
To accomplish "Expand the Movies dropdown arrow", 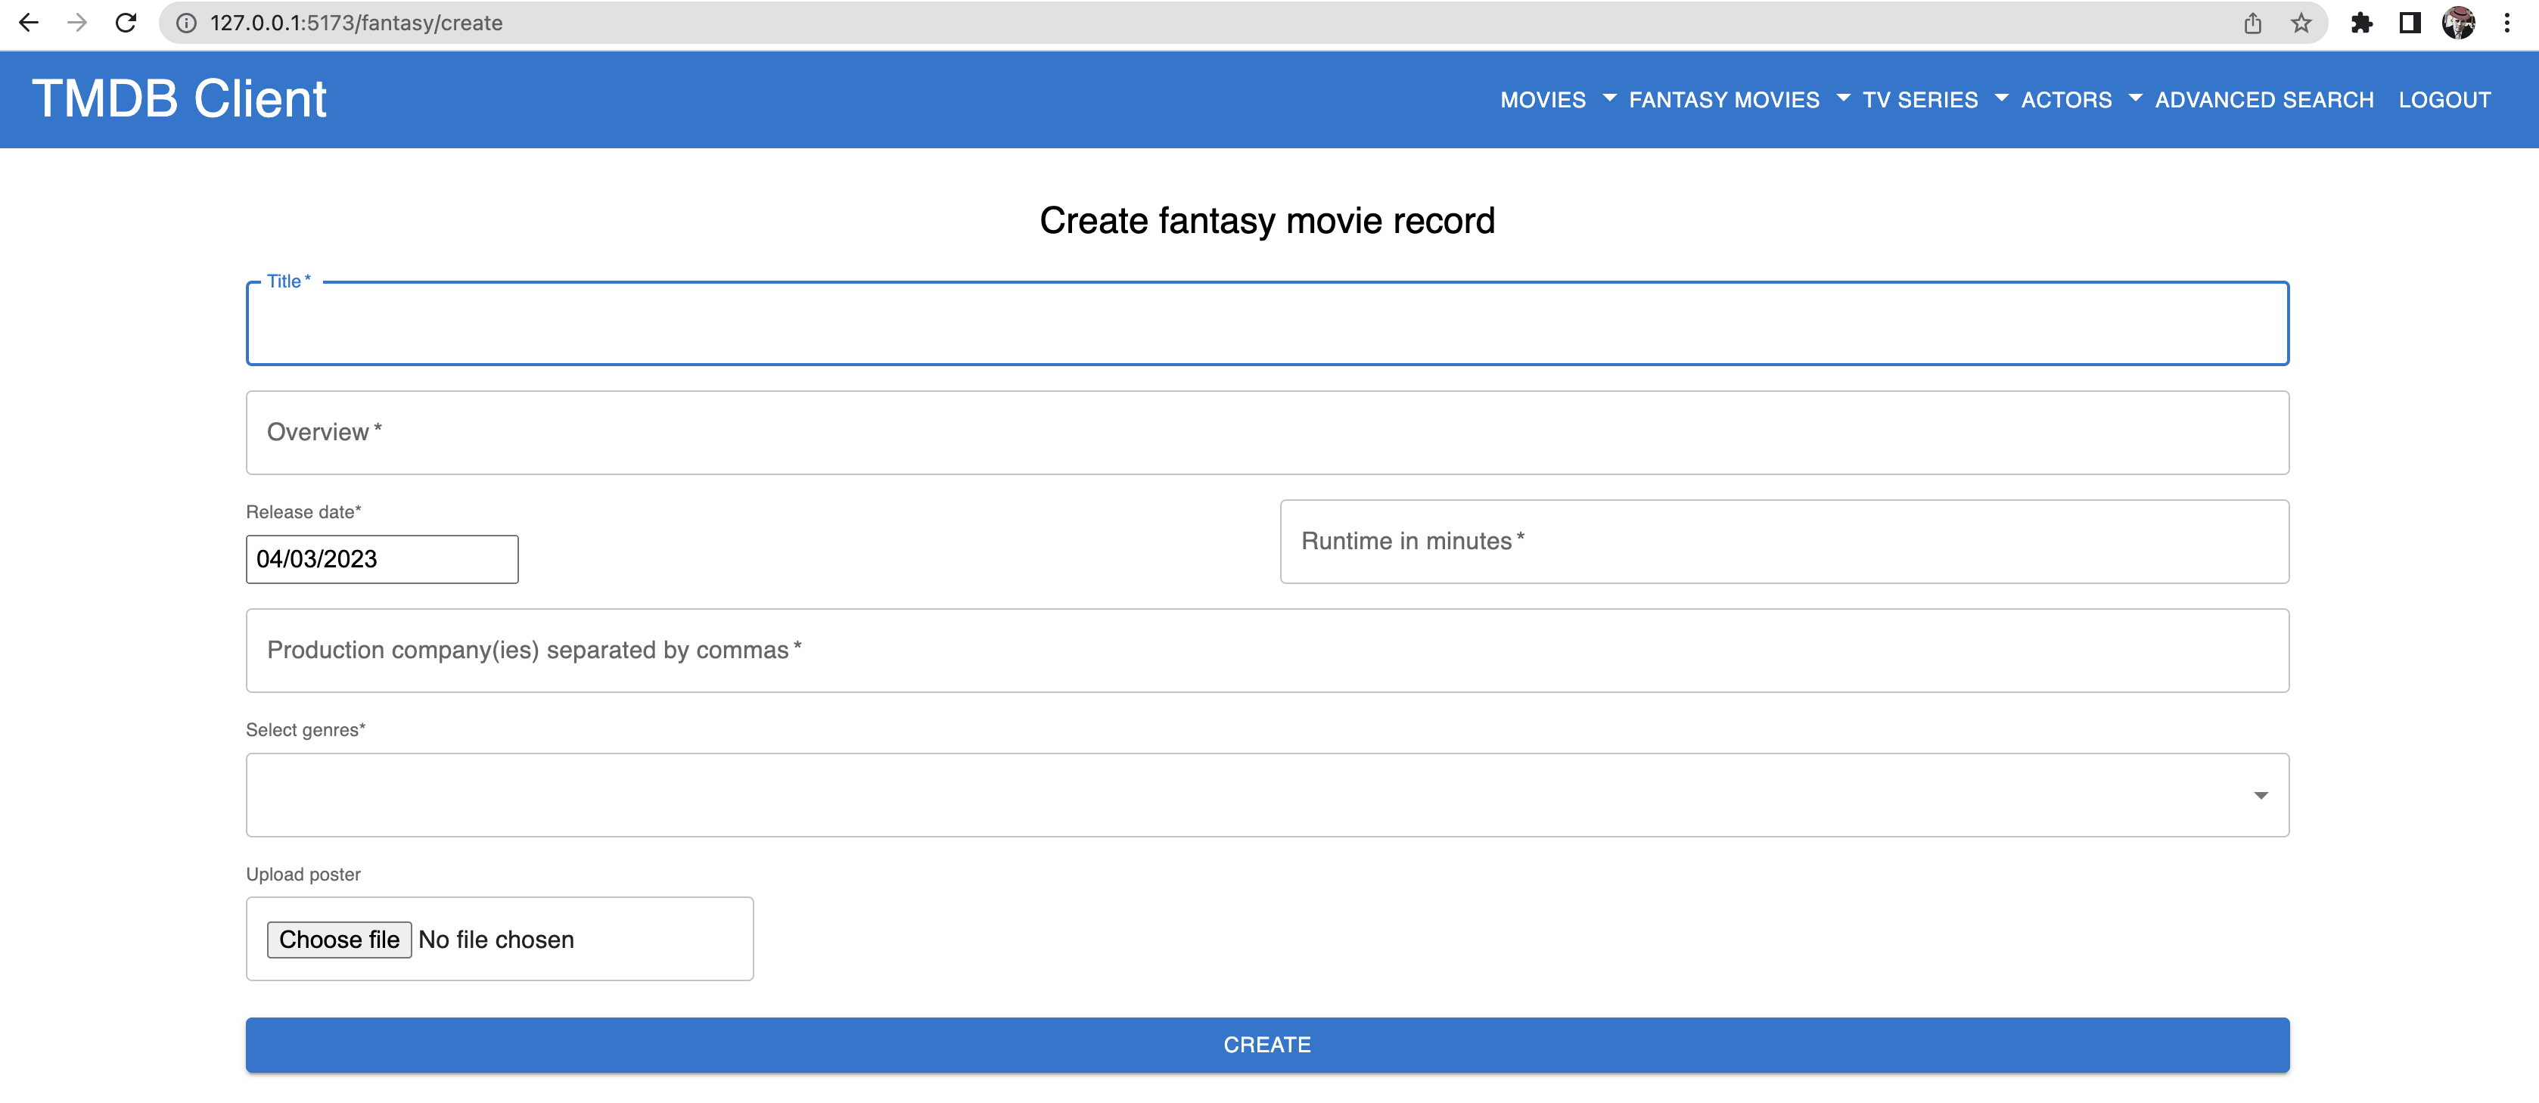I will pyautogui.click(x=1609, y=98).
